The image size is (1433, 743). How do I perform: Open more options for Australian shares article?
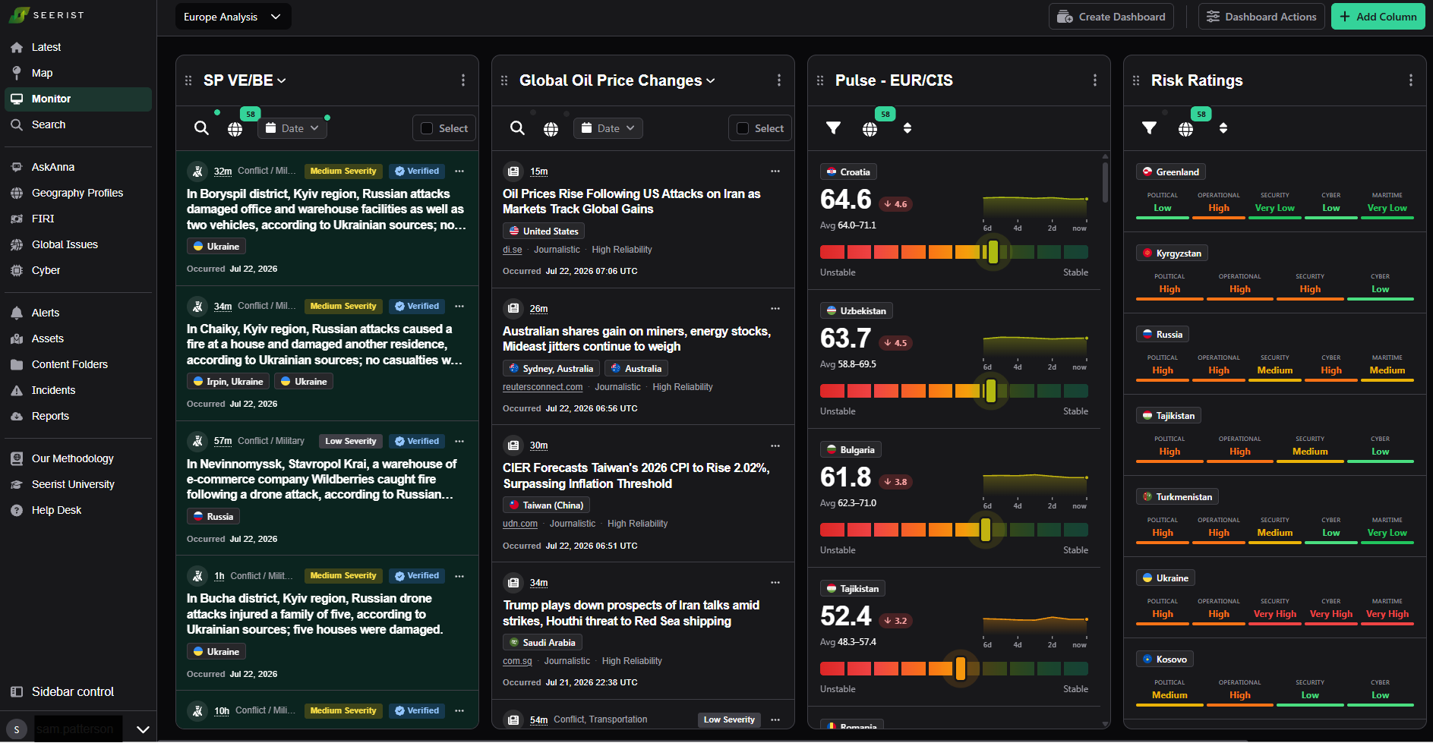pyautogui.click(x=775, y=309)
